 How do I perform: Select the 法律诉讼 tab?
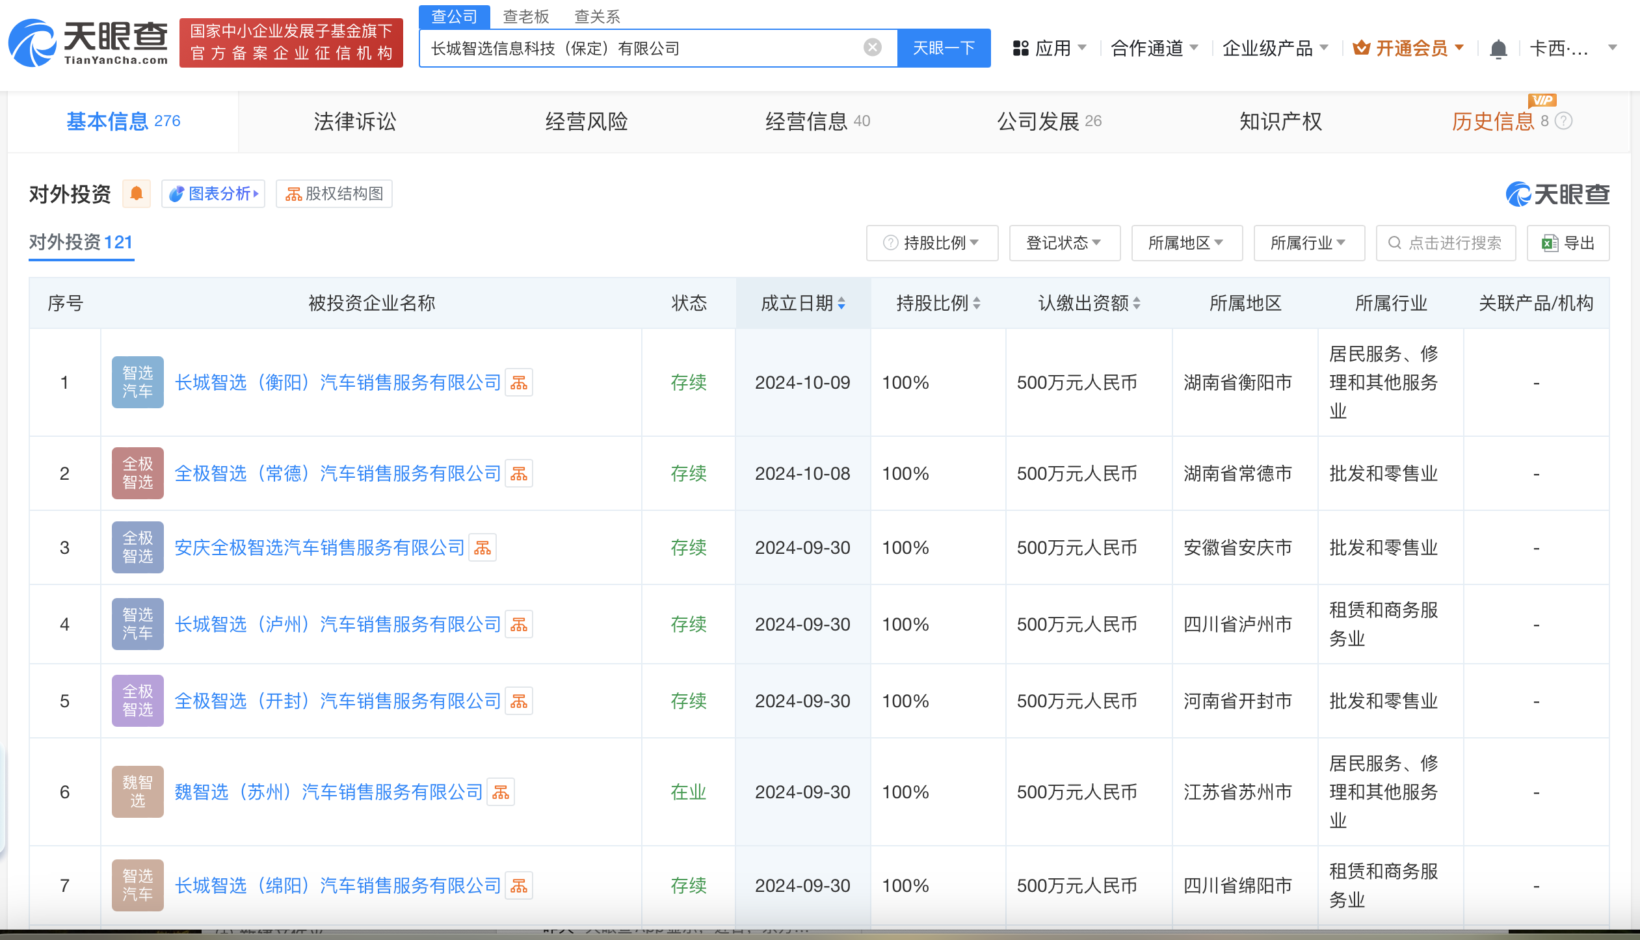pyautogui.click(x=354, y=122)
